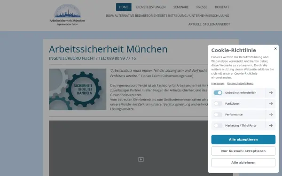This screenshot has width=282, height=176.
Task: Click the Cookie-Richtlinie title text
Action: (x=234, y=50)
